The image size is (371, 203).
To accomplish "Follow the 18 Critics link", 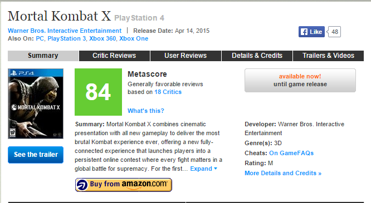I will point(168,92).
